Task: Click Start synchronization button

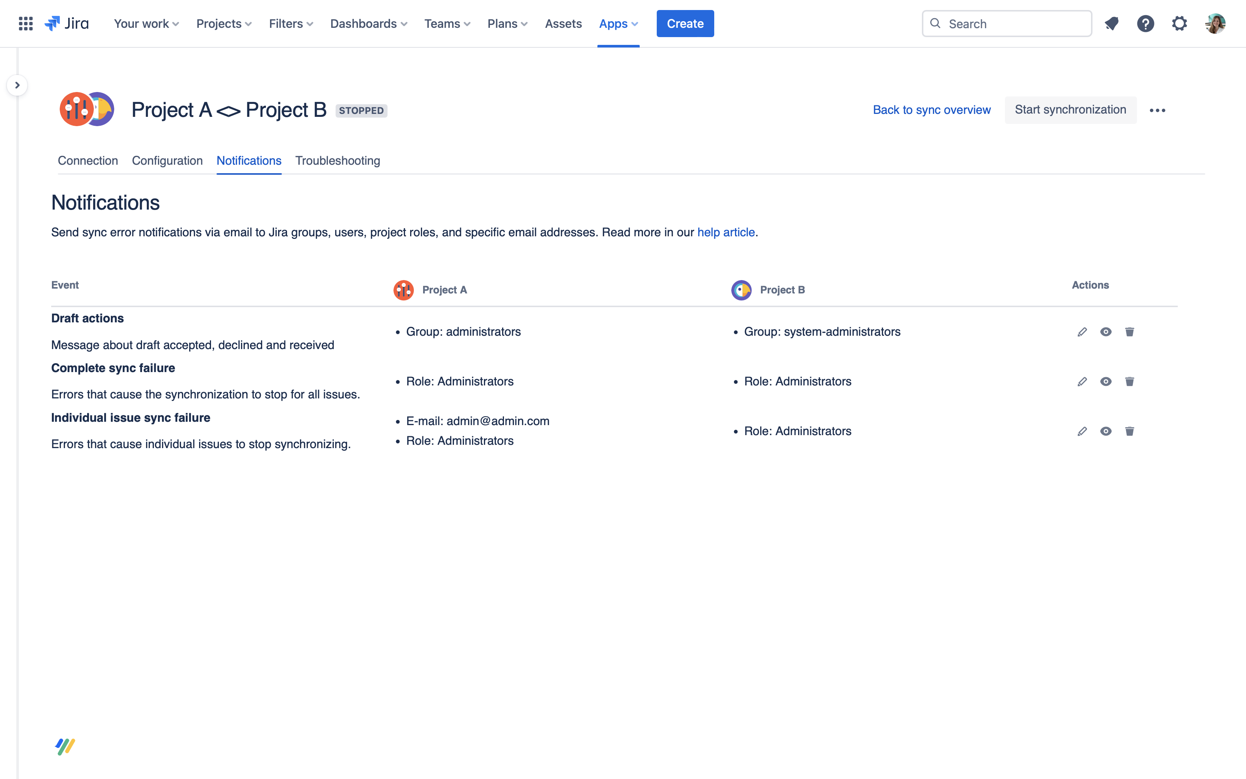Action: 1070,110
